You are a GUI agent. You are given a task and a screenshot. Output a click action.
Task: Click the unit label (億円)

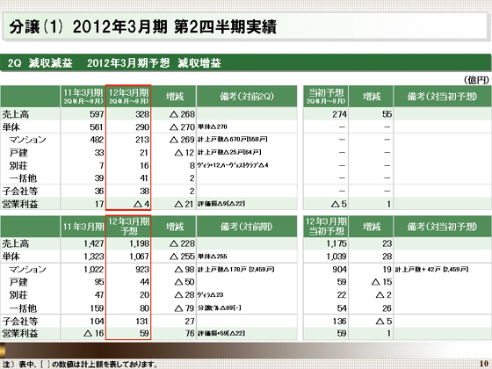(x=476, y=80)
